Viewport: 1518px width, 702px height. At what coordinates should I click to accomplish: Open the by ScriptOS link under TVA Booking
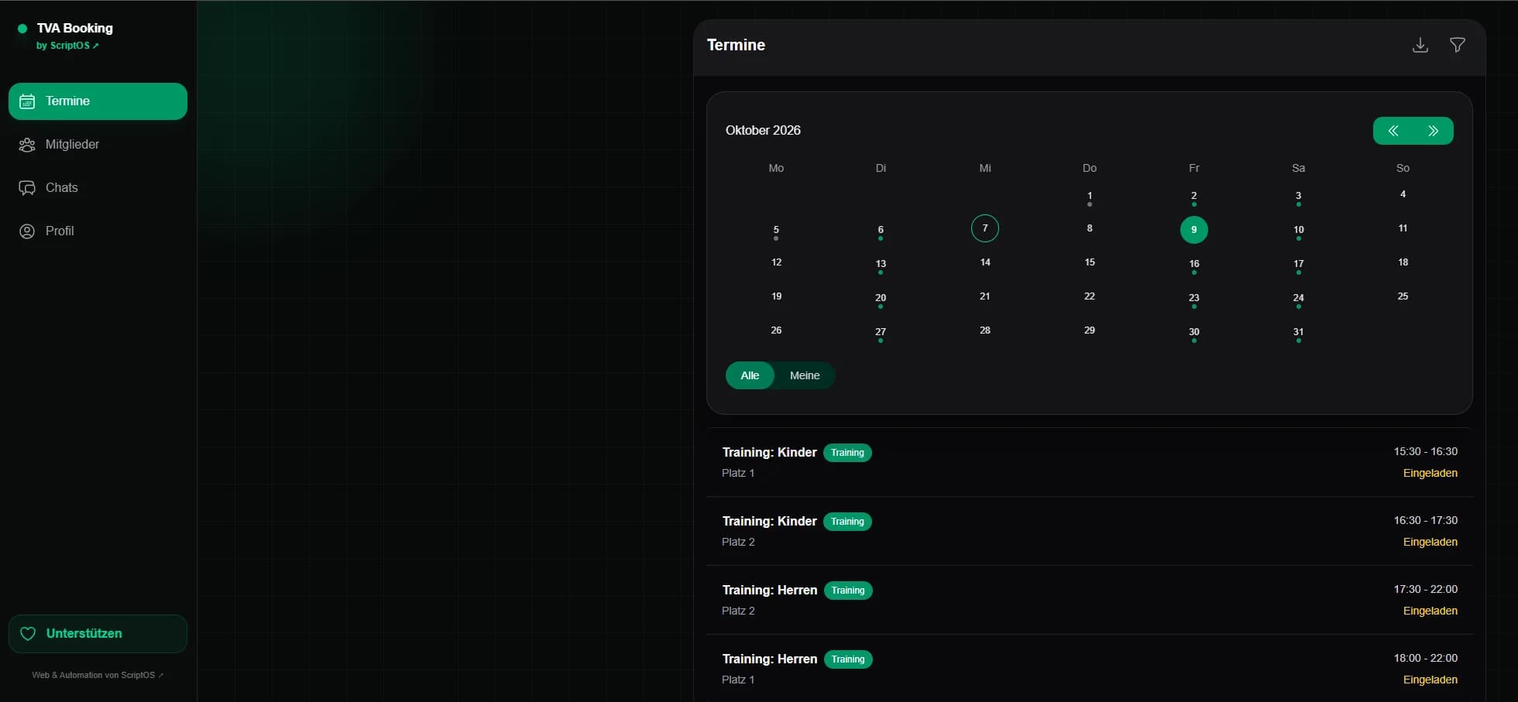[x=67, y=46]
